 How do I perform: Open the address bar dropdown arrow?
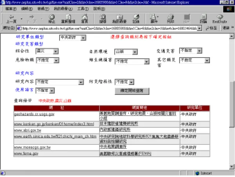(199, 28)
